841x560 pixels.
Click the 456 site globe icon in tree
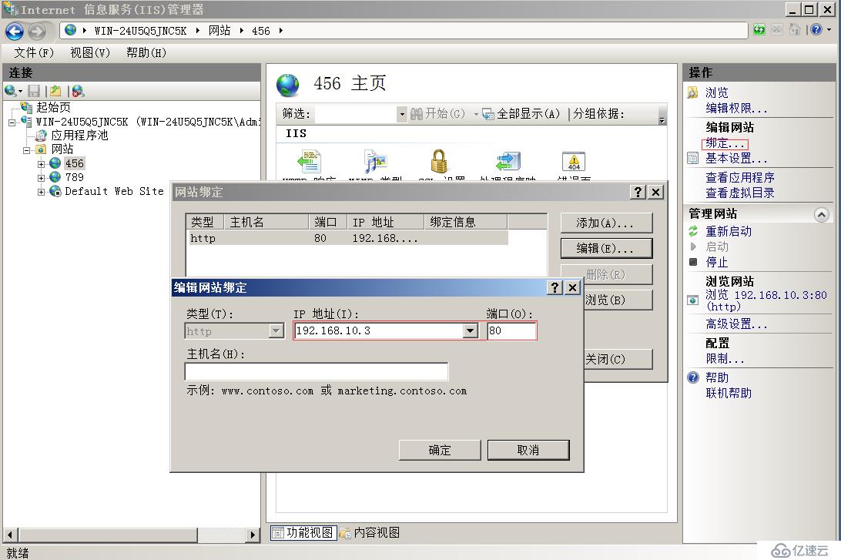click(55, 163)
